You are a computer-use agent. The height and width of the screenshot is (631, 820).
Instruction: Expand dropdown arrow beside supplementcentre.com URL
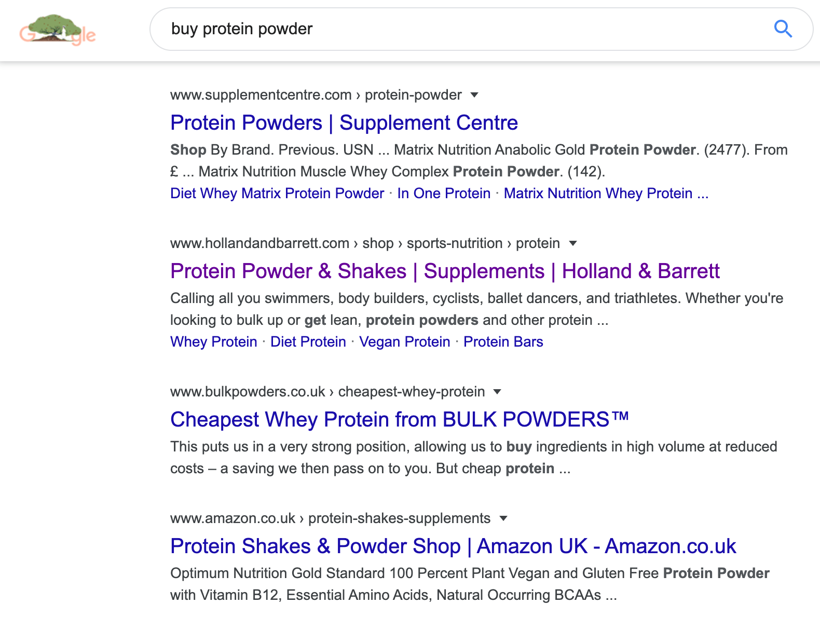(x=474, y=95)
